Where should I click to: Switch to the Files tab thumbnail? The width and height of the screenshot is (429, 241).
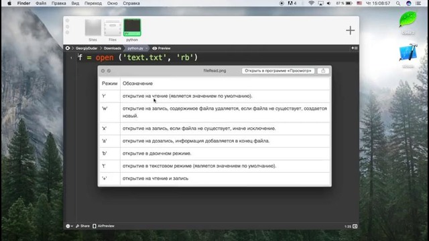[113, 30]
